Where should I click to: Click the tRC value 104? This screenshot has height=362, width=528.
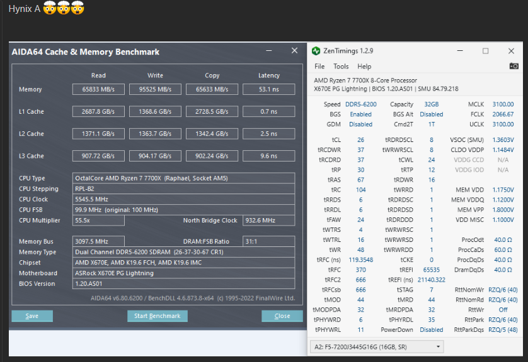click(360, 190)
